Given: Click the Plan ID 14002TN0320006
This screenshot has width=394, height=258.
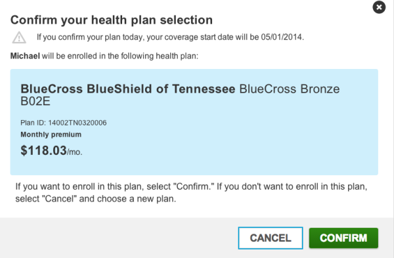Looking at the screenshot, I should [64, 123].
